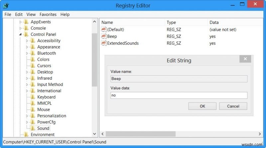The width and height of the screenshot is (266, 148).
Task: Expand the Infrared key
Action: click(x=27, y=78)
